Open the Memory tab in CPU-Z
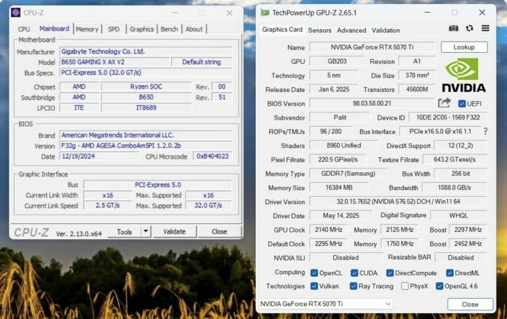507x319 pixels. [87, 29]
